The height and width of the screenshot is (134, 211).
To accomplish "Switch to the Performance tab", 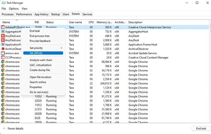I will click(x=24, y=14).
